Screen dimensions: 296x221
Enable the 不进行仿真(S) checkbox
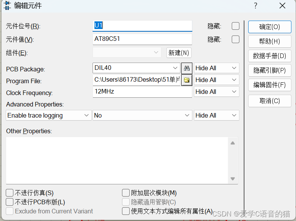click(x=10, y=193)
